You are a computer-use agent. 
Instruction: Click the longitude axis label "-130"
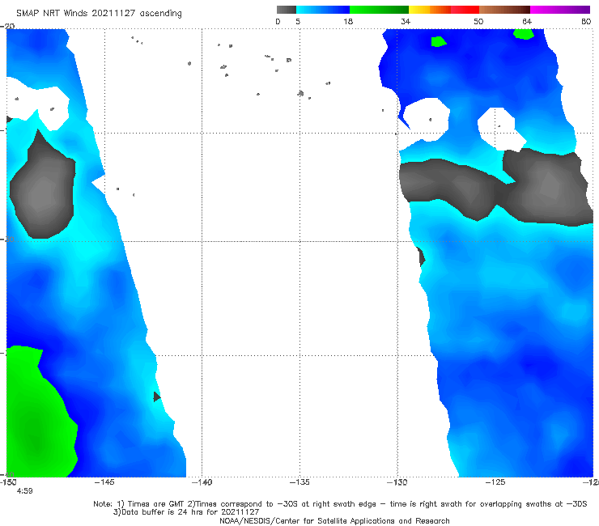coord(397,482)
